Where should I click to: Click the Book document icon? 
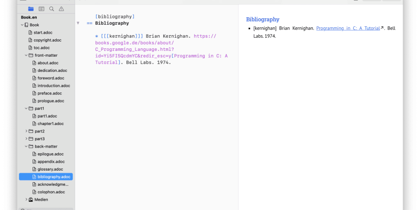click(27, 25)
